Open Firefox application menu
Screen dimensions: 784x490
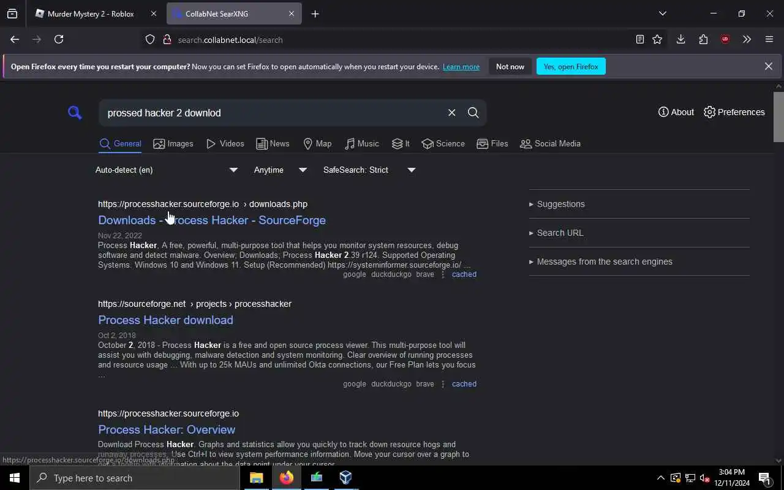tap(769, 39)
